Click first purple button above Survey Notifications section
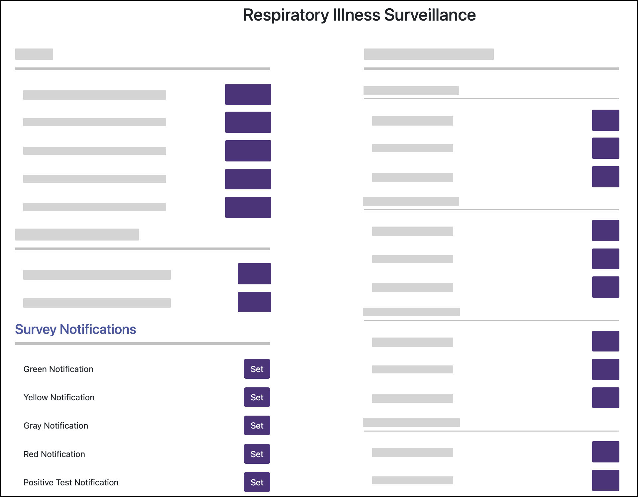The height and width of the screenshot is (497, 638). [x=254, y=274]
